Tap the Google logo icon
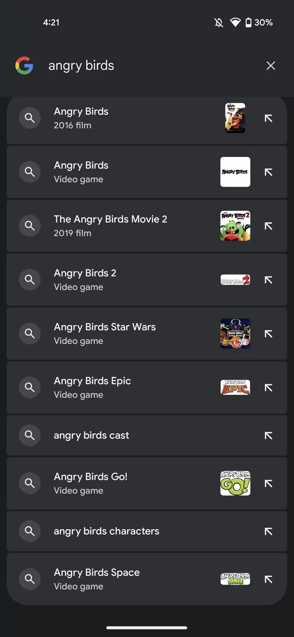This screenshot has height=637, width=294. tap(24, 66)
